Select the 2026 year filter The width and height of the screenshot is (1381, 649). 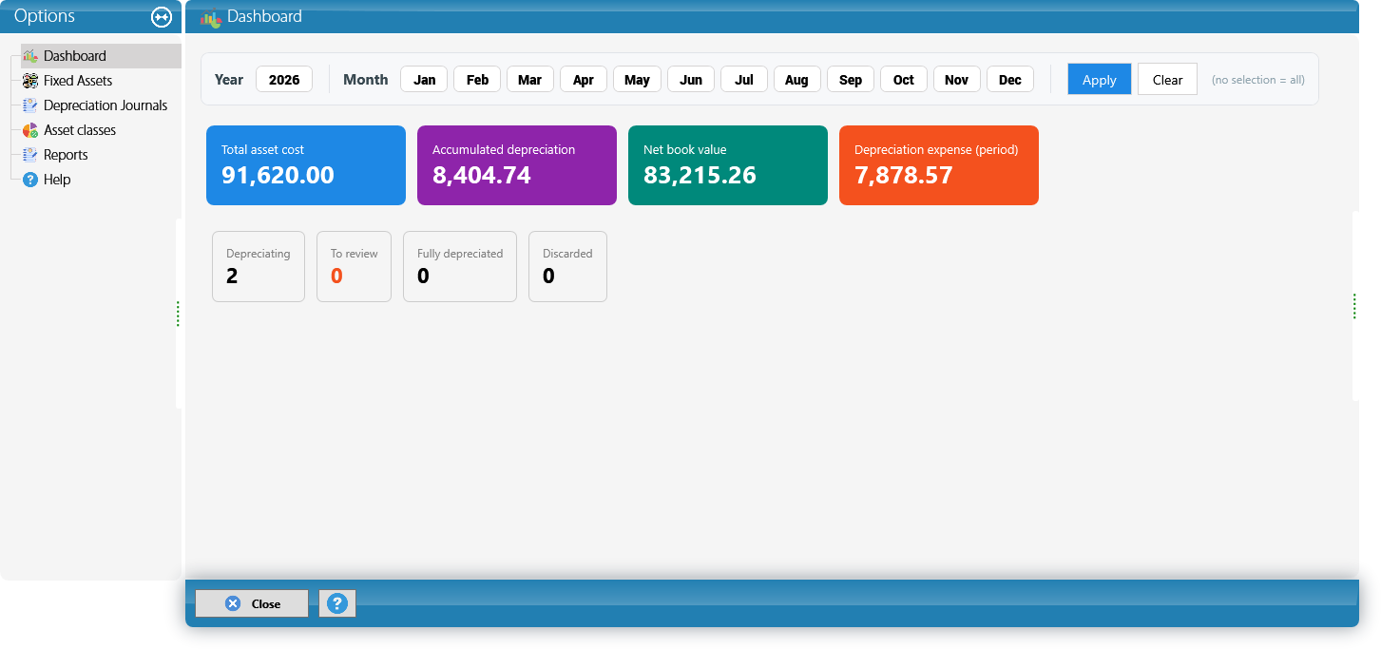click(284, 79)
